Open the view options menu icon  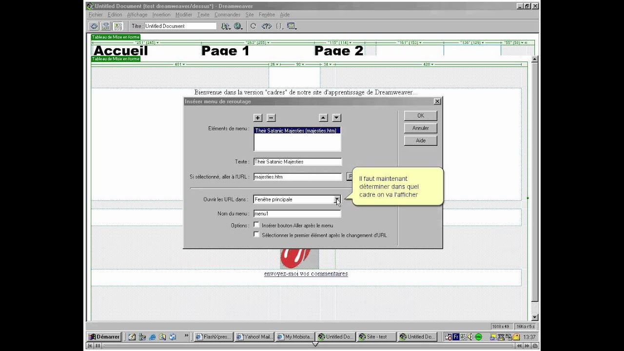click(x=292, y=26)
